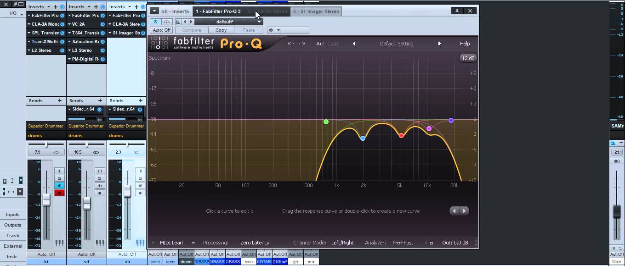Viewport: 625px width, 266px height.
Task: Mute the sd channel
Action: [x=100, y=171]
